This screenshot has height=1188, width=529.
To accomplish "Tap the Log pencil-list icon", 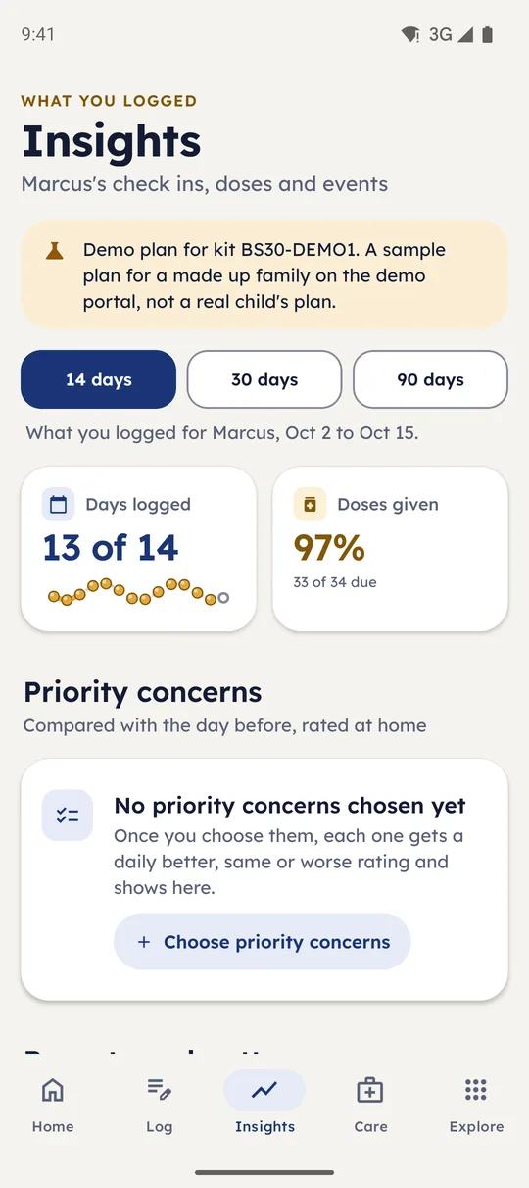I will (159, 1090).
